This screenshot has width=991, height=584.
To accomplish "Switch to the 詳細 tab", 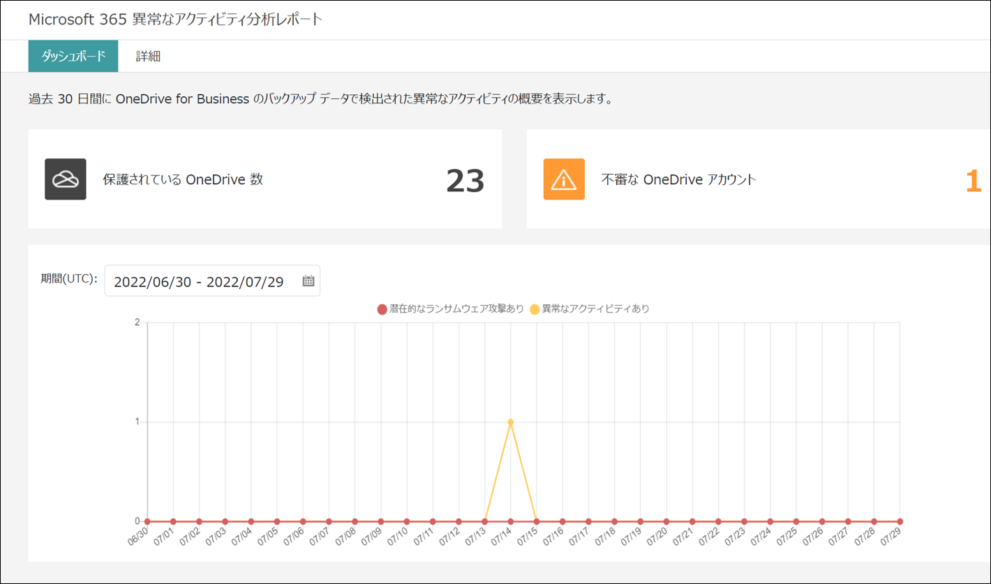I will pos(148,57).
